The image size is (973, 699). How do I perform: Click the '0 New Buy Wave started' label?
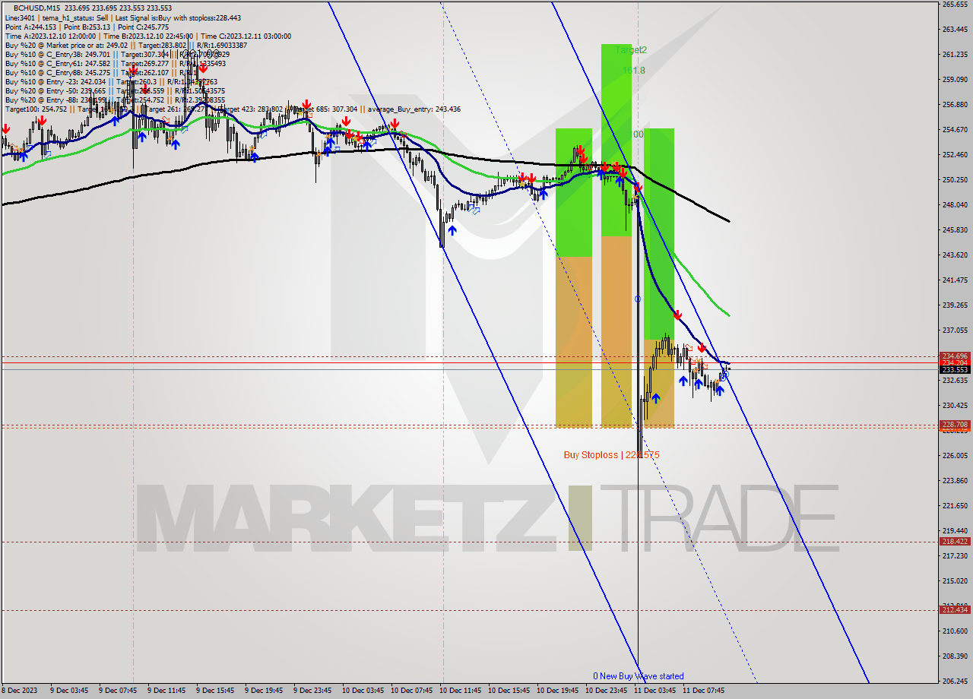pyautogui.click(x=639, y=675)
